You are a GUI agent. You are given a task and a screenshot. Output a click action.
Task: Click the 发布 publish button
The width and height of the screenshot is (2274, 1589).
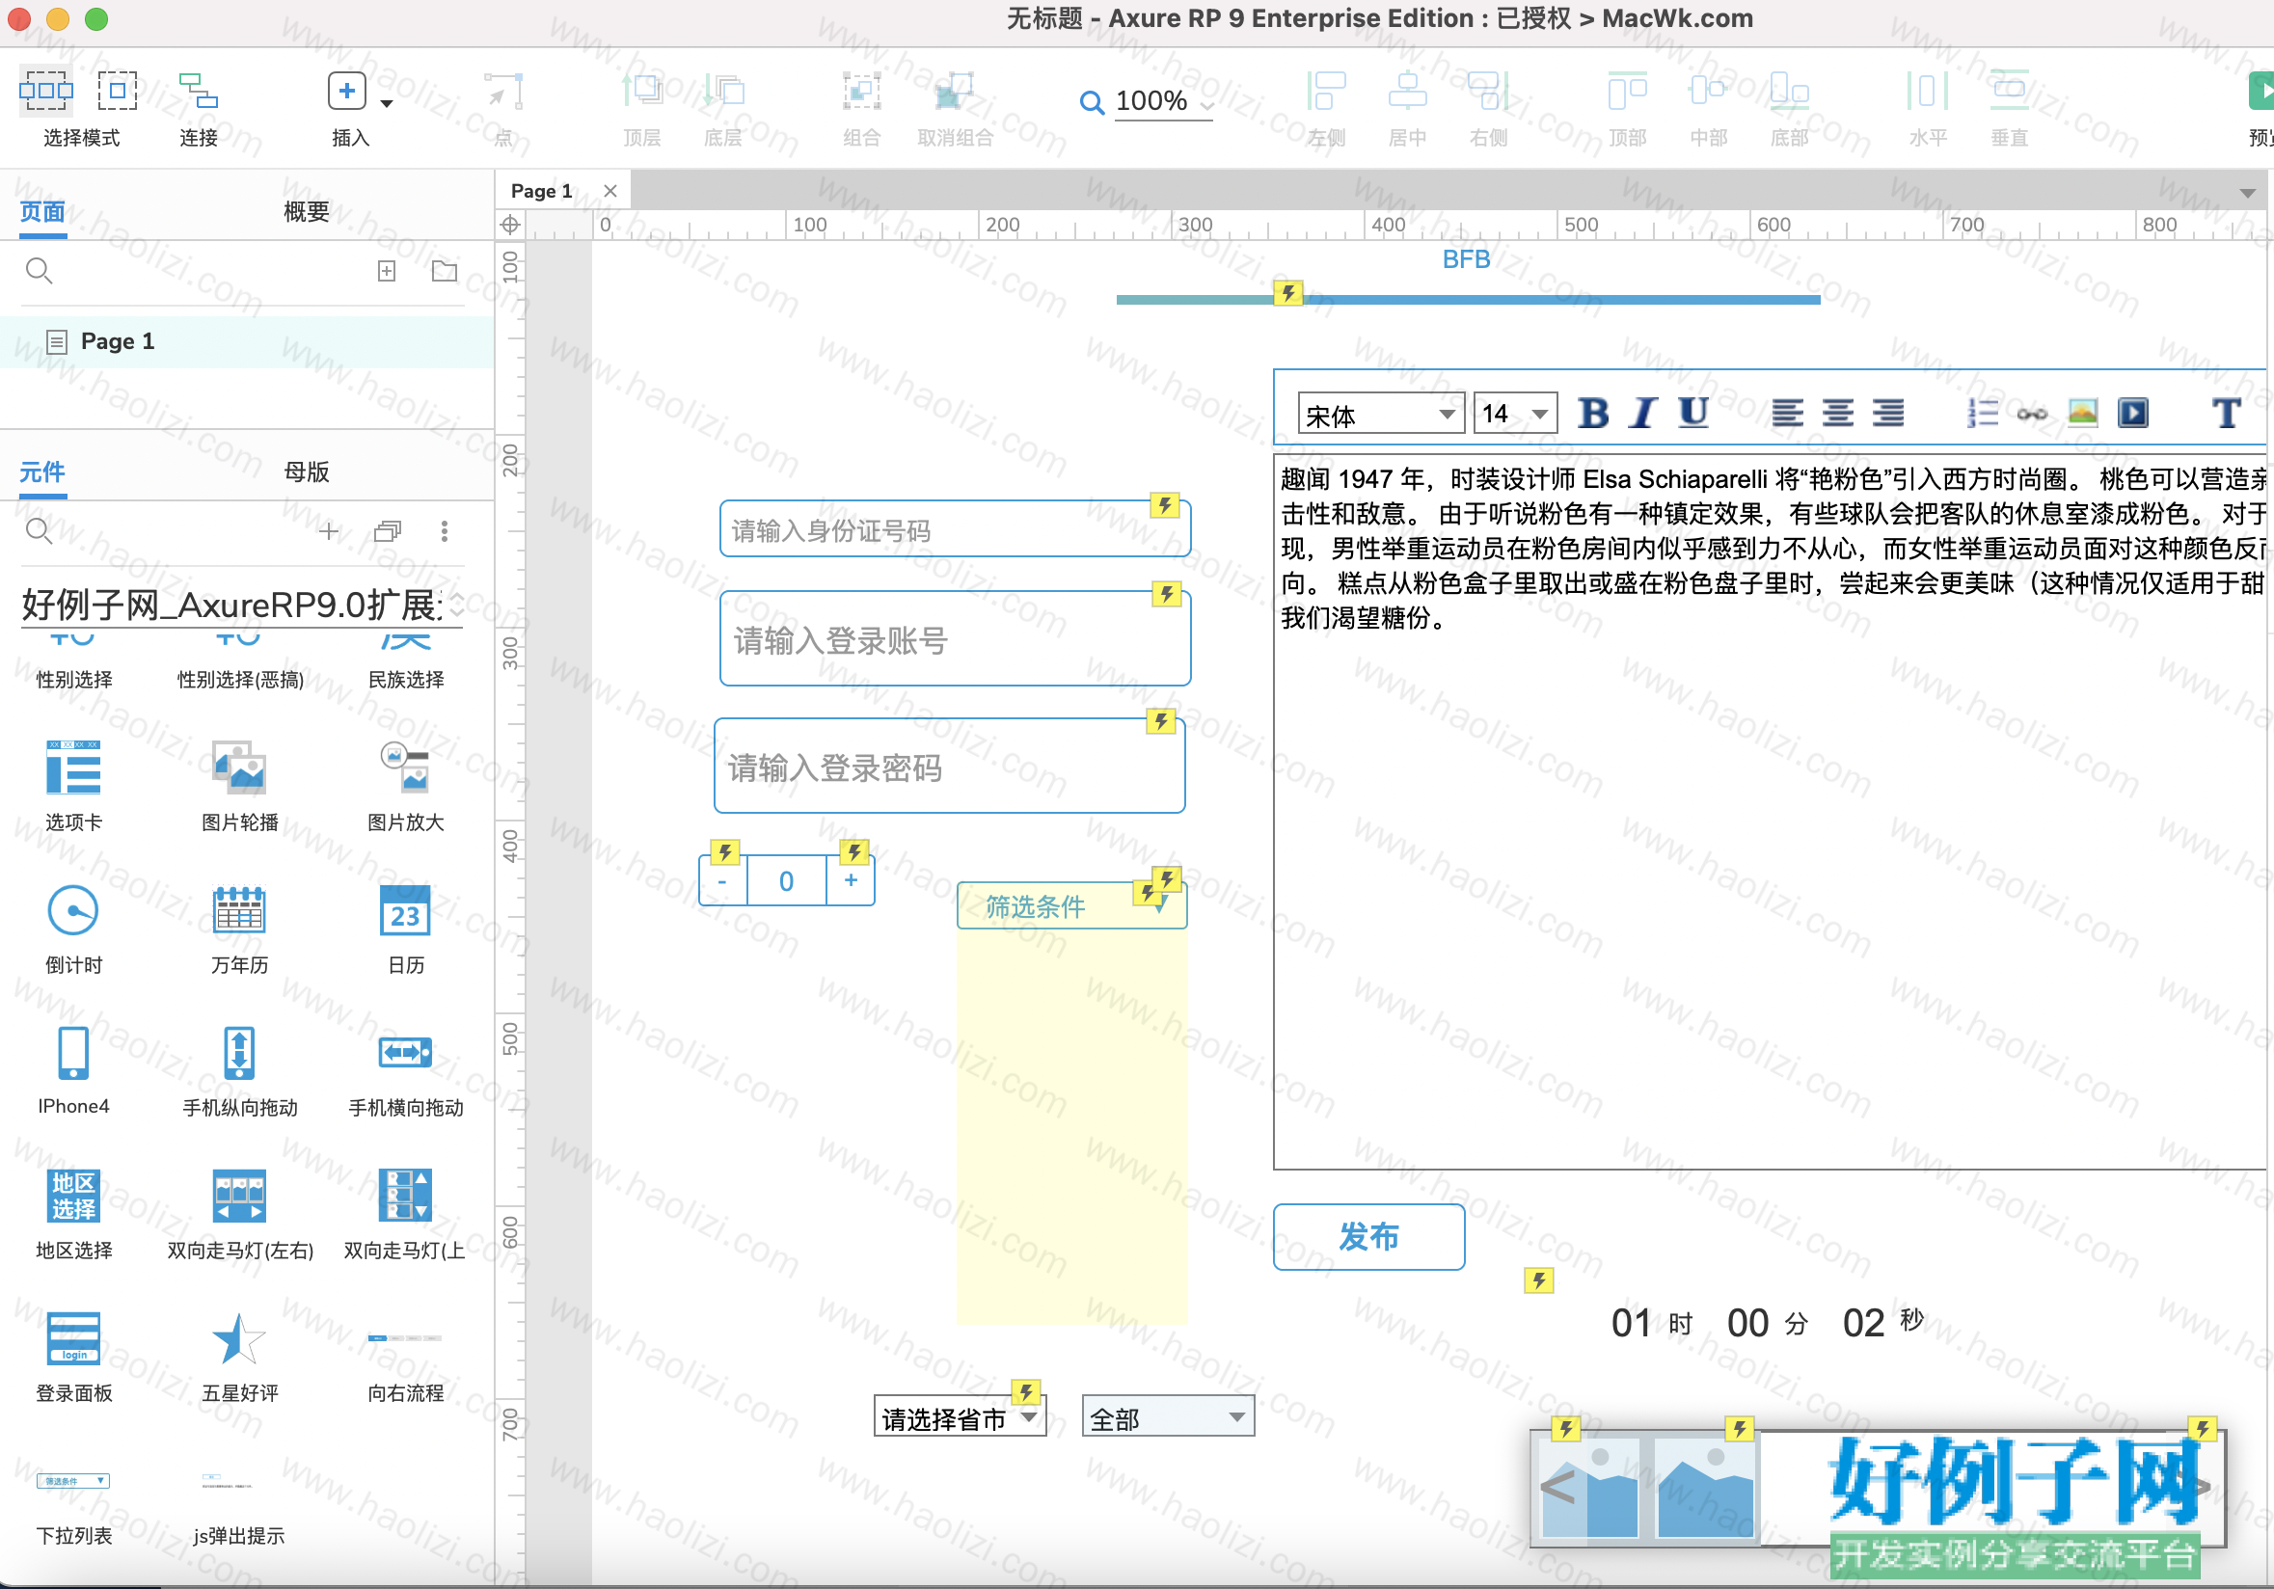click(1368, 1236)
